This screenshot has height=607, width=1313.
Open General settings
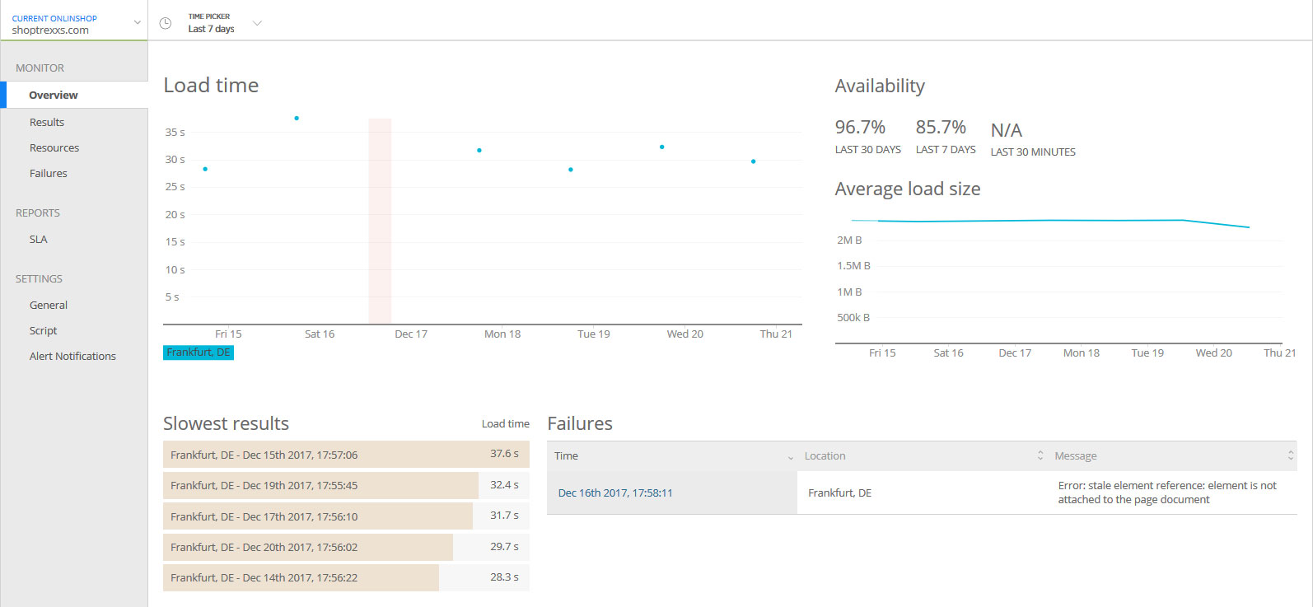tap(49, 306)
